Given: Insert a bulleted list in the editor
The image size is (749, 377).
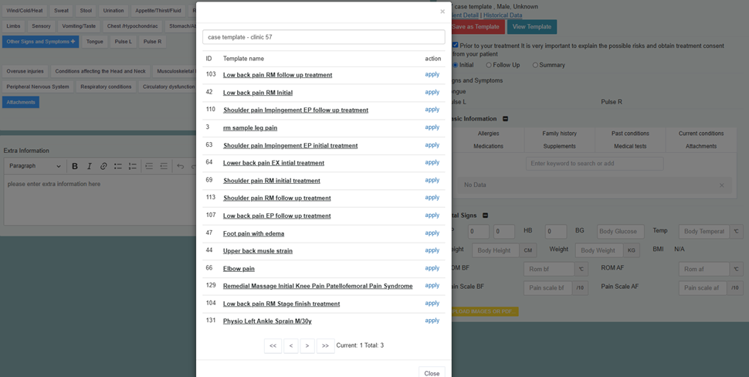Looking at the screenshot, I should (x=118, y=166).
